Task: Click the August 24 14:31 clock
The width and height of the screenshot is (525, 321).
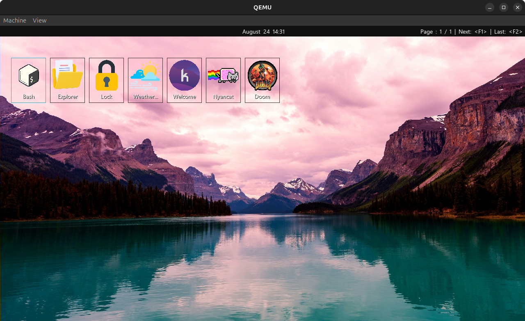Action: [x=263, y=32]
